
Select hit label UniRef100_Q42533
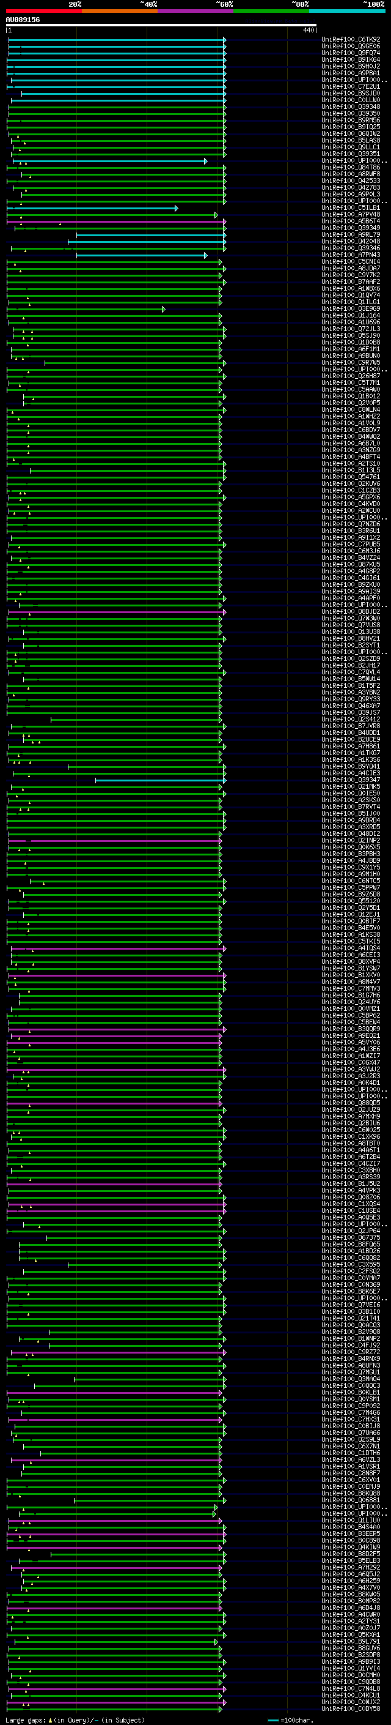351,182
